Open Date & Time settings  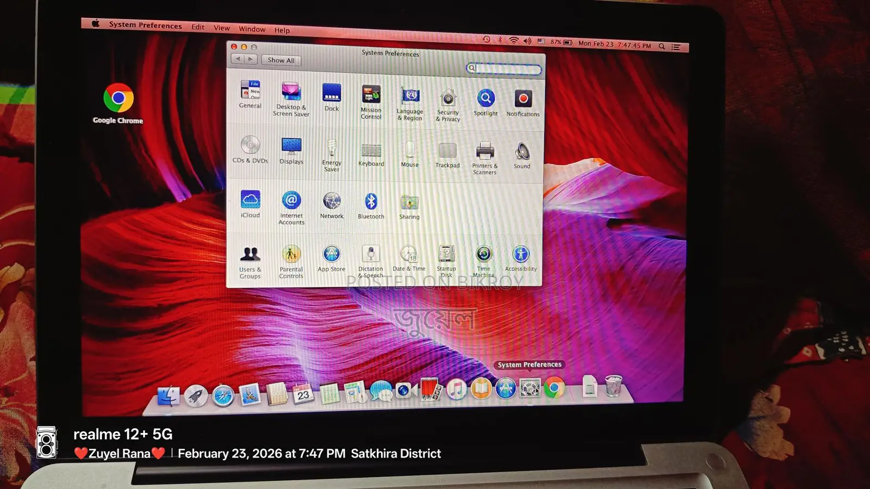point(409,259)
